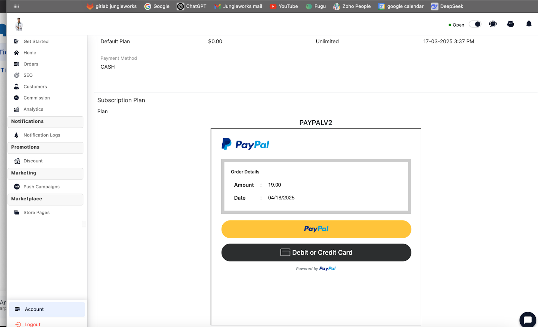Image resolution: width=538 pixels, height=327 pixels.
Task: Click the doctor logo in the header
Action: pyautogui.click(x=19, y=24)
